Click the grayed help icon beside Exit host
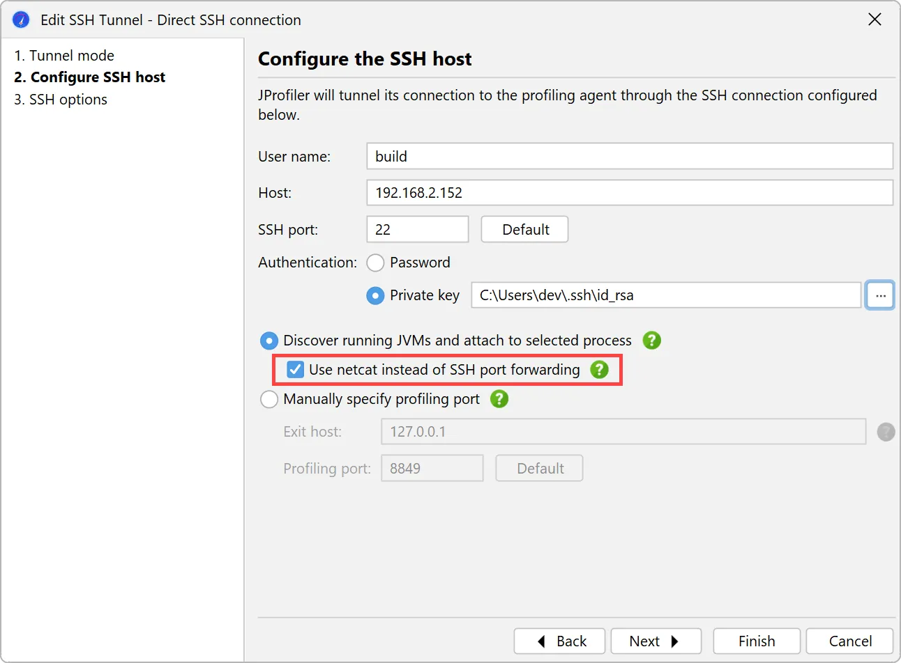The image size is (901, 663). (886, 432)
